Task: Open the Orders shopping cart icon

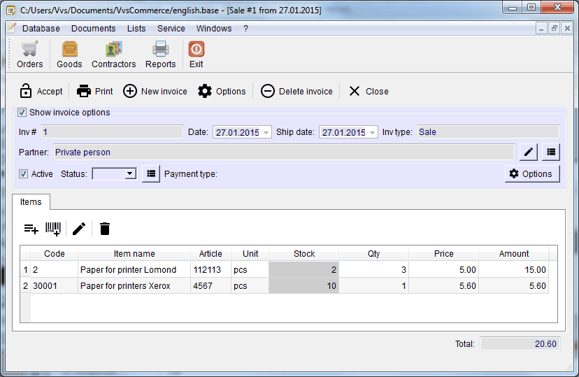Action: [29, 49]
